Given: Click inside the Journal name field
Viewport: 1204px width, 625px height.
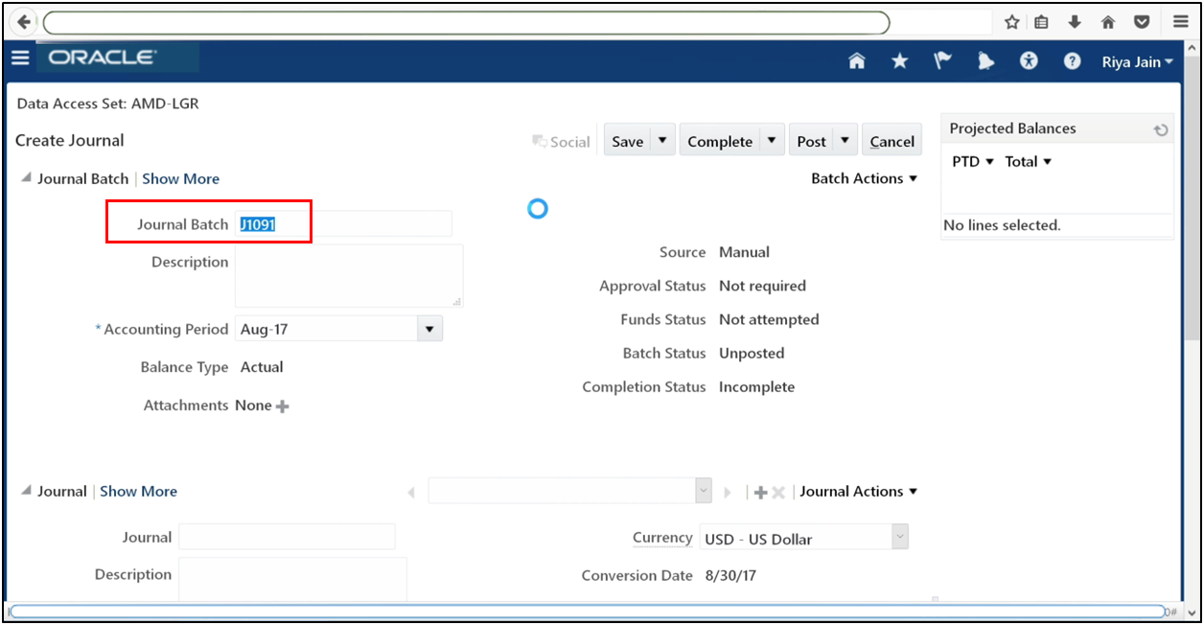Looking at the screenshot, I should pyautogui.click(x=286, y=536).
